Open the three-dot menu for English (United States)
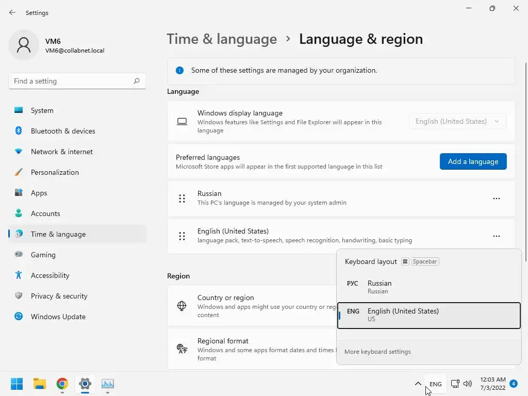This screenshot has height=396, width=528. pyautogui.click(x=497, y=236)
